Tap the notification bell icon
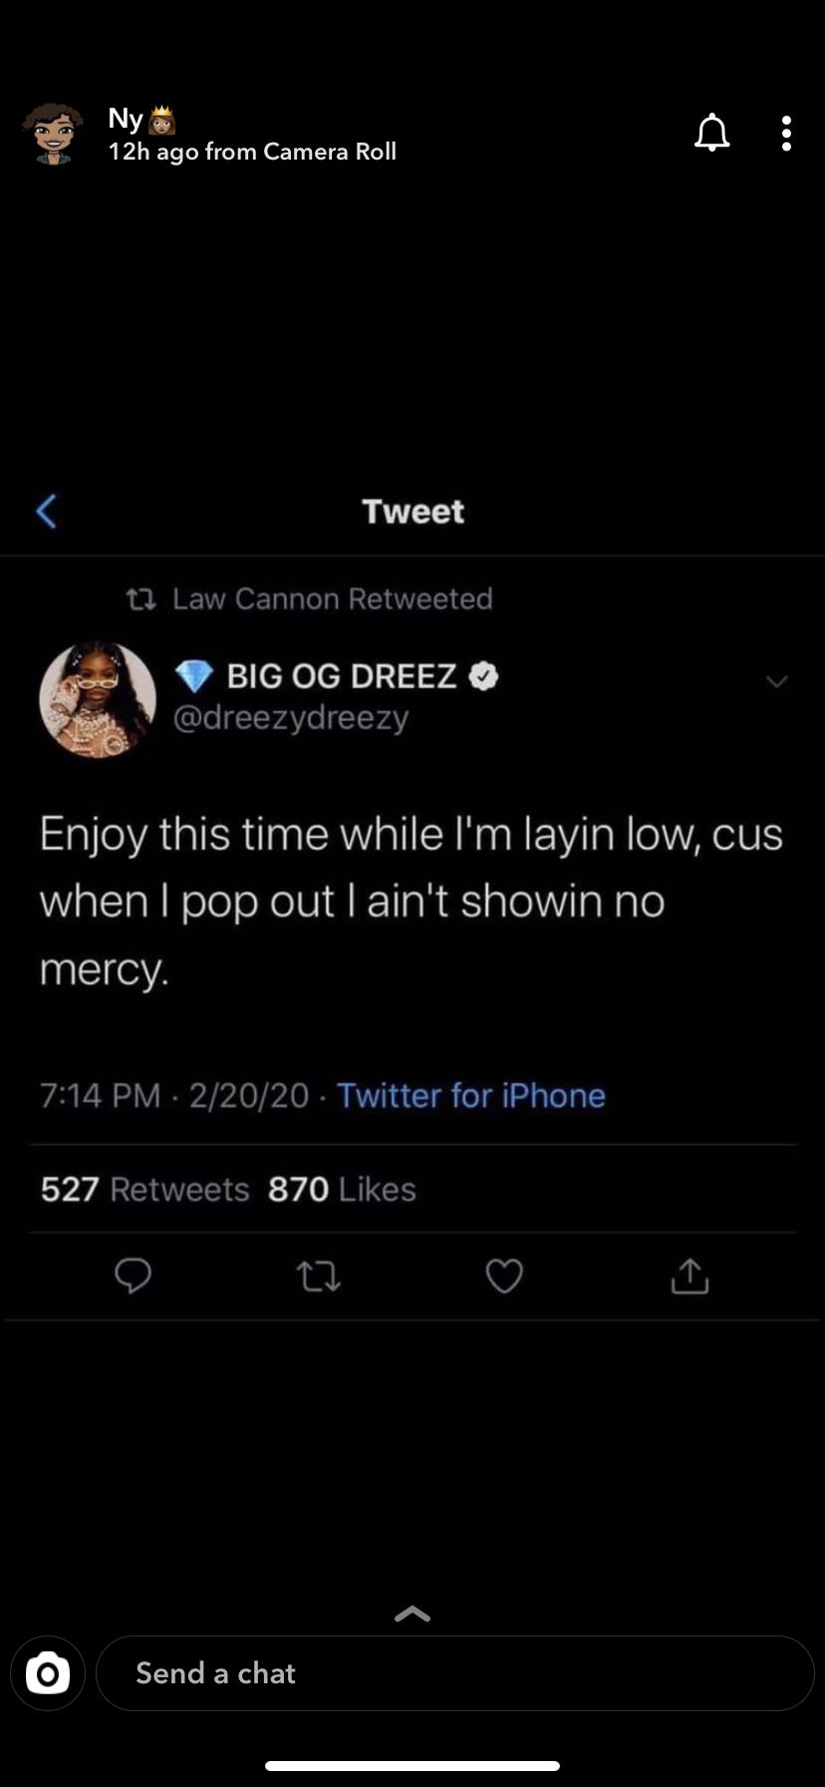Screen dimensions: 825x1787 711,132
